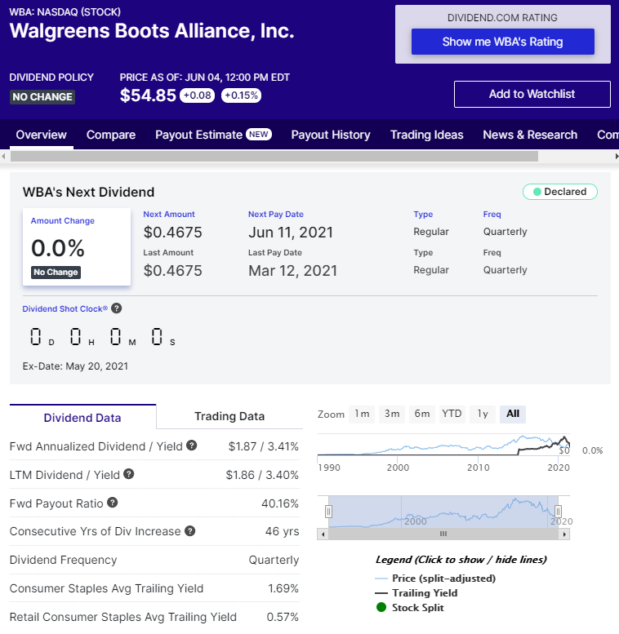Click help icon next to LTM Dividend / Yield
The image size is (619, 634).
(x=129, y=474)
